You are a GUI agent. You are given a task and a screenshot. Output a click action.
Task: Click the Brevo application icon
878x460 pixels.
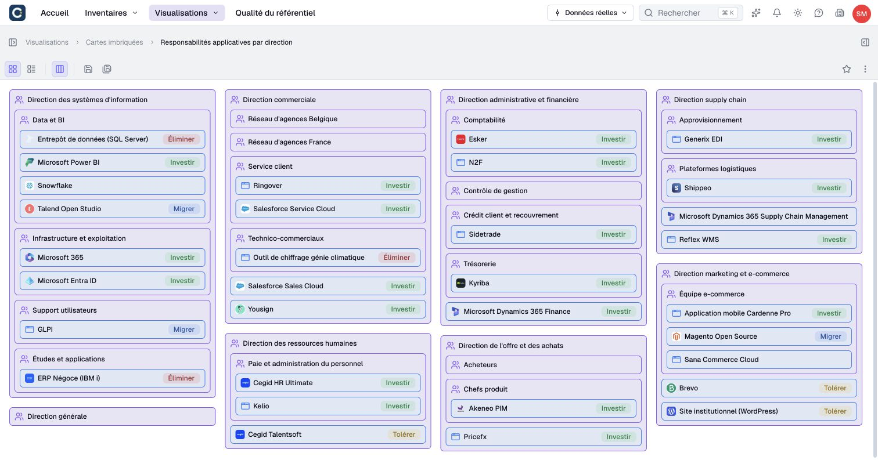pyautogui.click(x=671, y=388)
